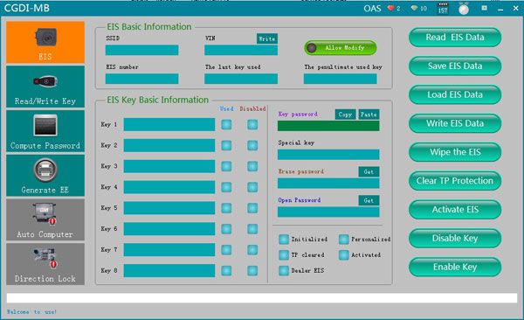Open the Compute Password module
524x320 pixels.
(x=45, y=131)
